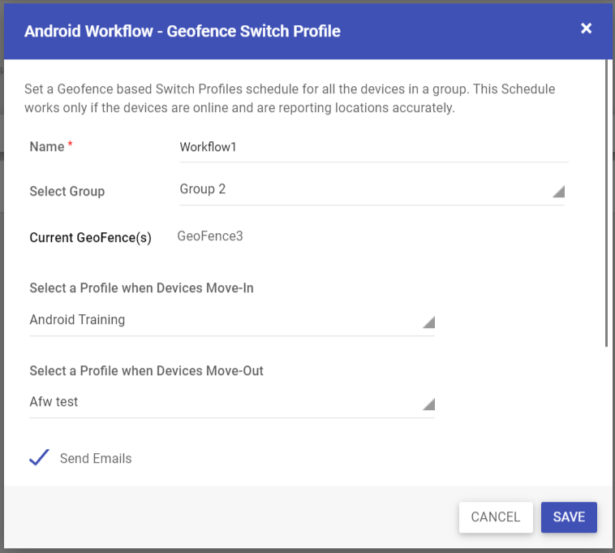Save the geofence switch profile
Image resolution: width=615 pixels, height=553 pixels.
(569, 517)
